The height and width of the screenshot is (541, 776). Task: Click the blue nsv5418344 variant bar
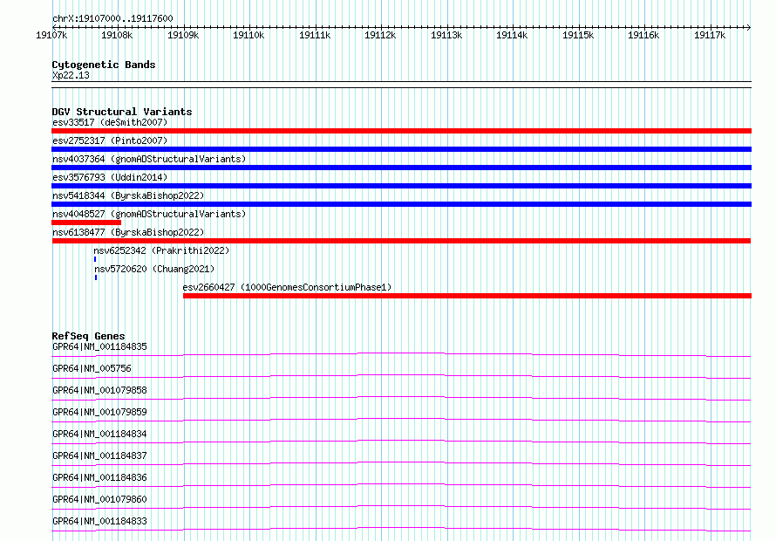pyautogui.click(x=401, y=204)
